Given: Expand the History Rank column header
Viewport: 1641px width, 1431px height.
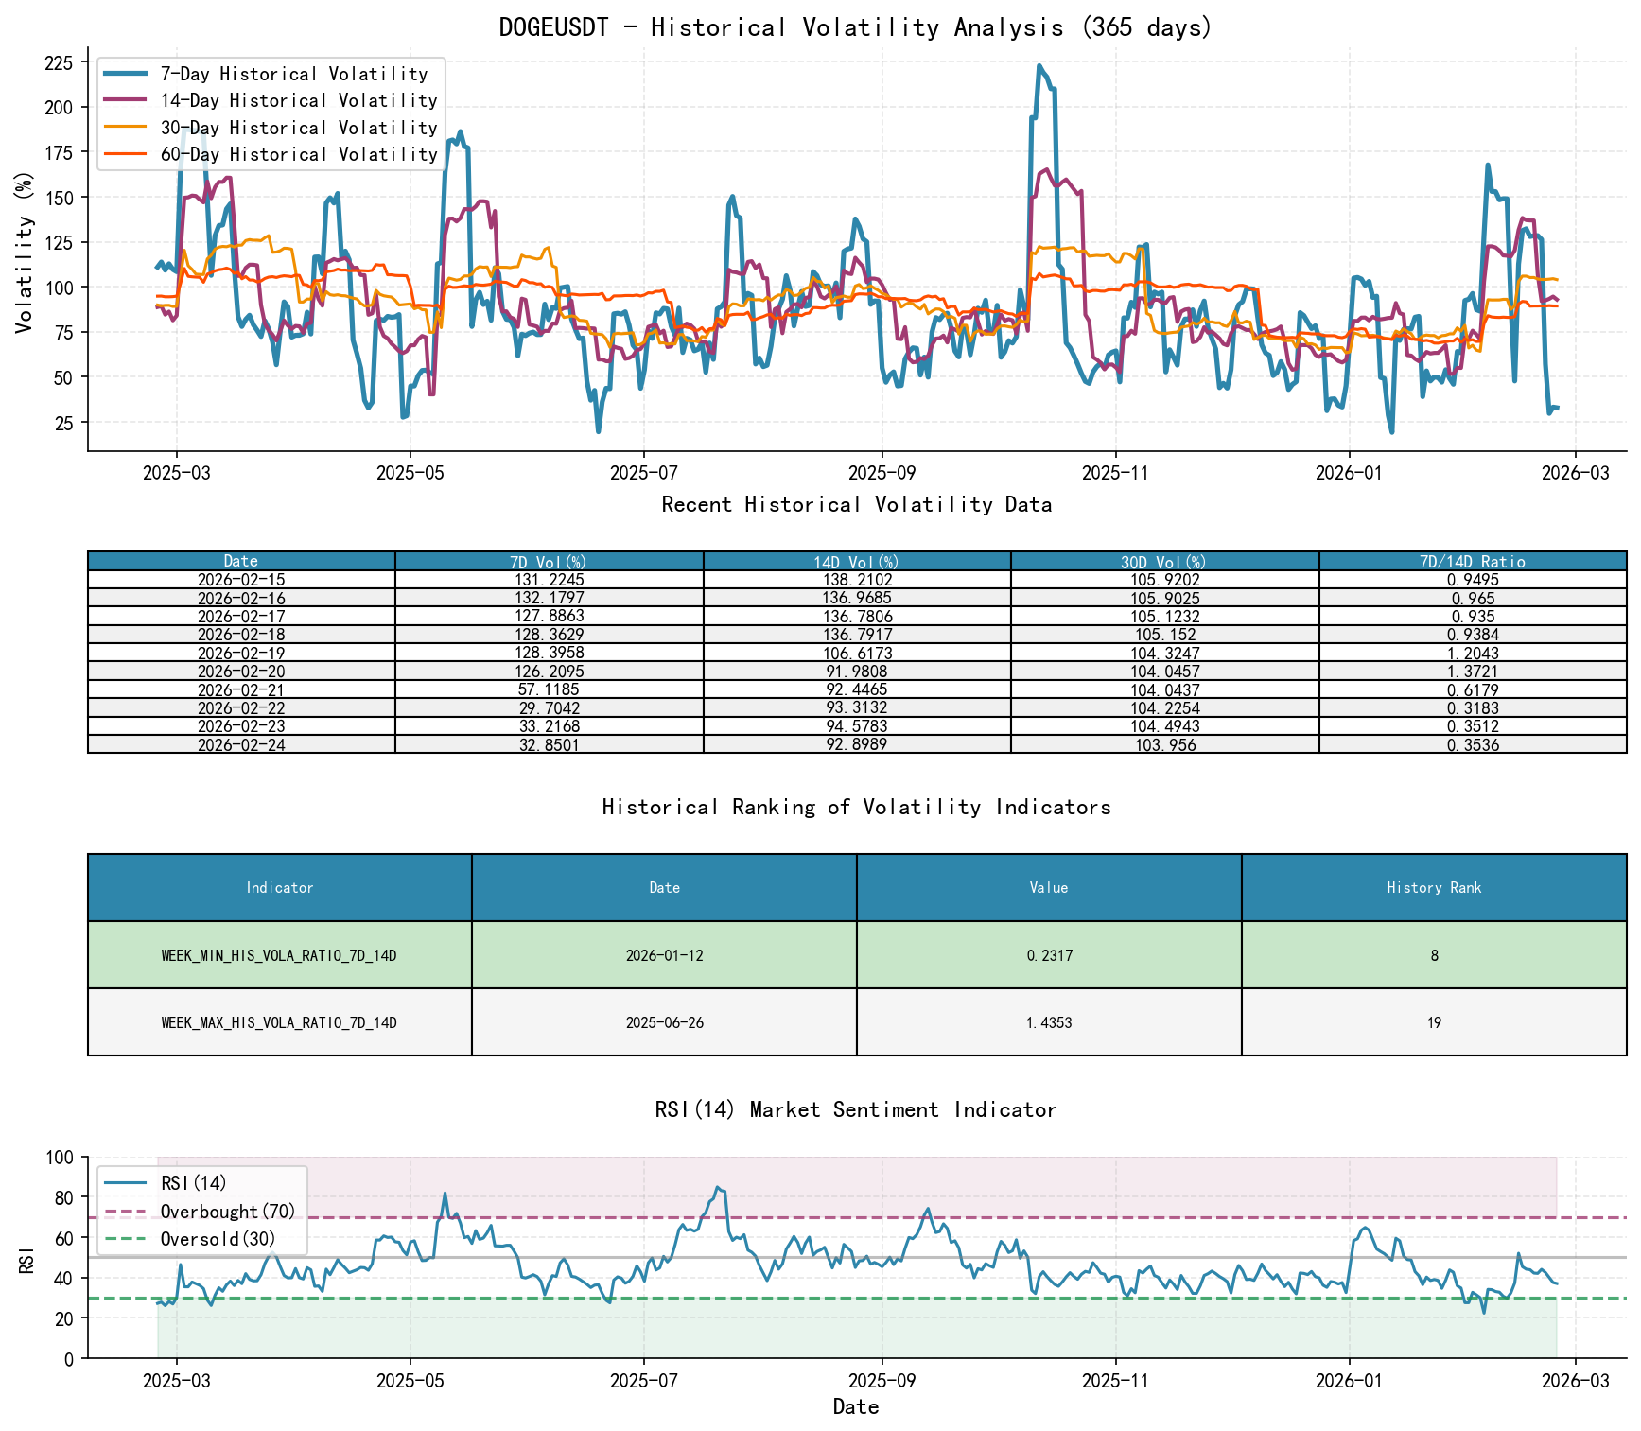Looking at the screenshot, I should [x=1432, y=887].
